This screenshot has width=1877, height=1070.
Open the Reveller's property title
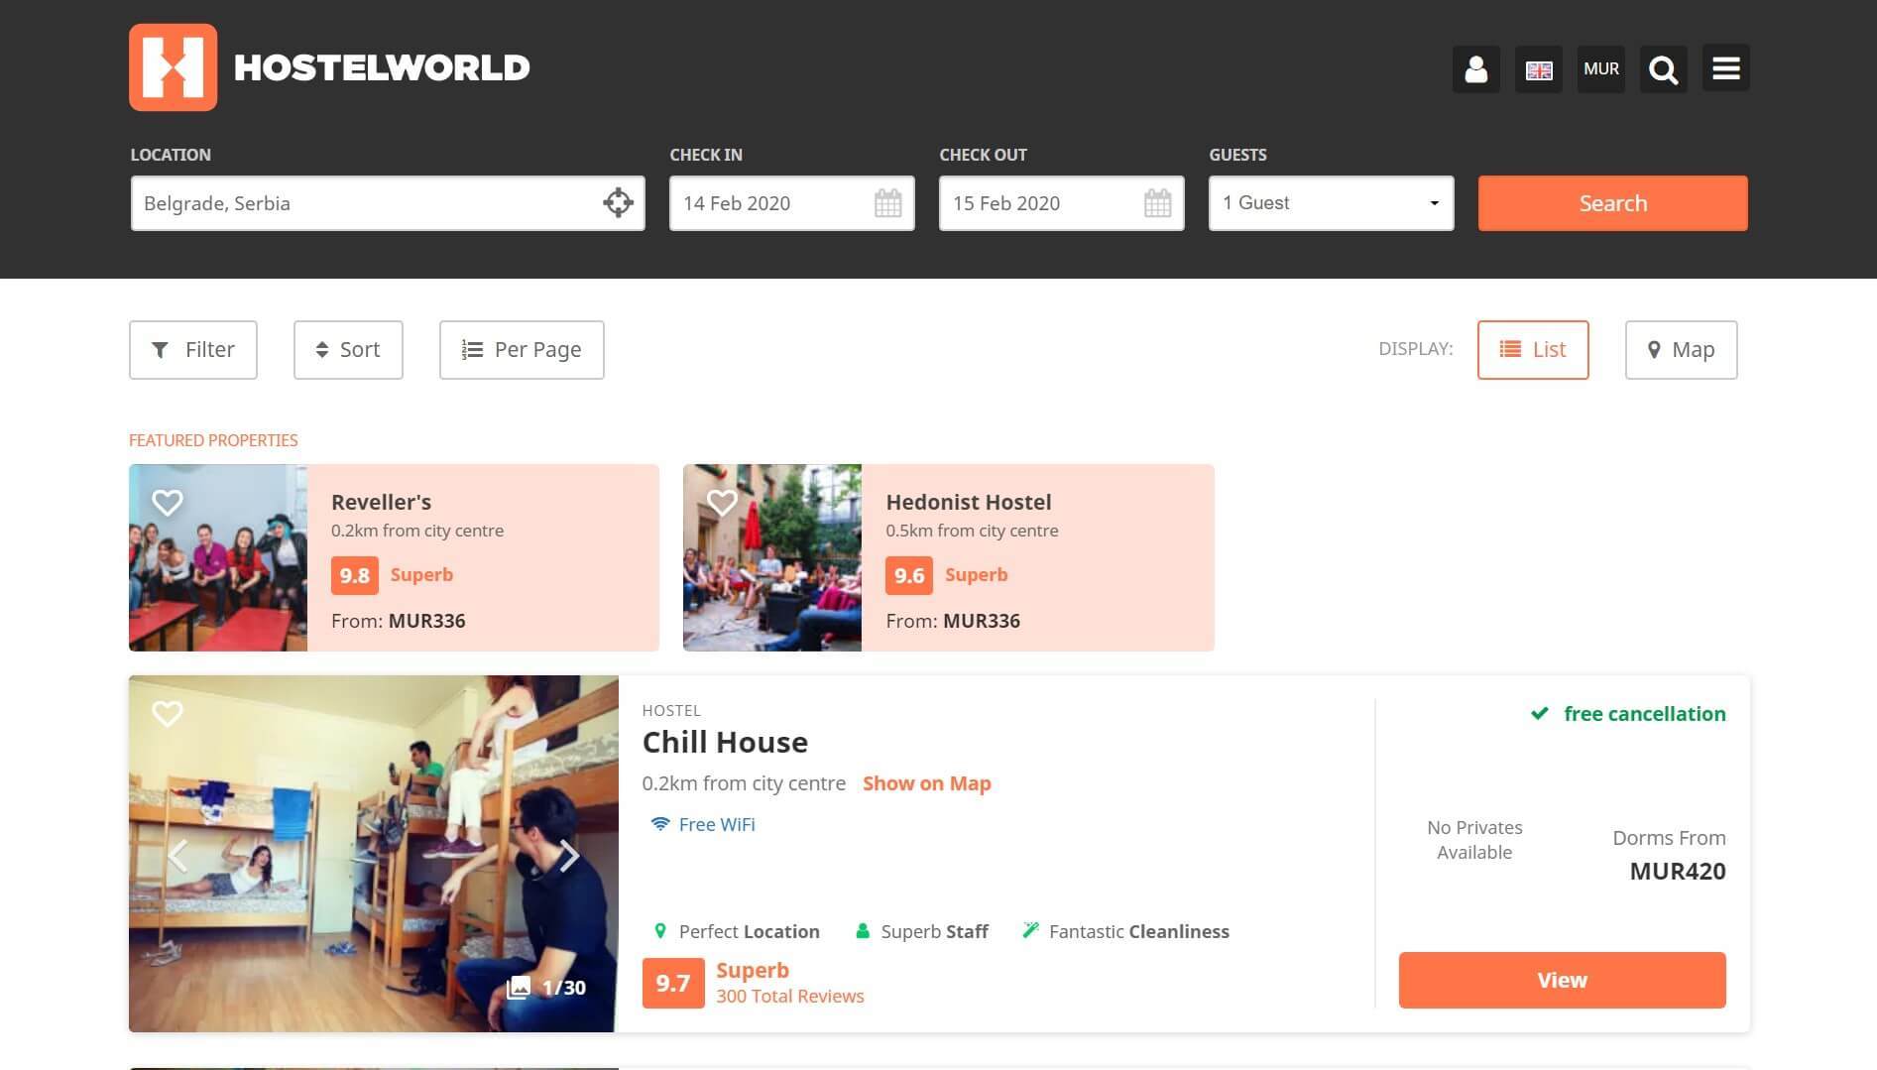(381, 502)
